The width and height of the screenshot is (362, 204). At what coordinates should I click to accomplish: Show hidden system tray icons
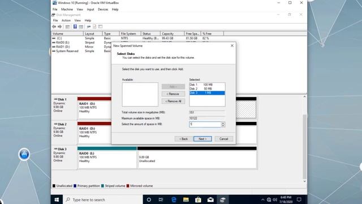262,199
